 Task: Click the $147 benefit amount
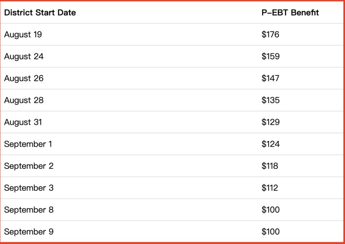click(271, 78)
